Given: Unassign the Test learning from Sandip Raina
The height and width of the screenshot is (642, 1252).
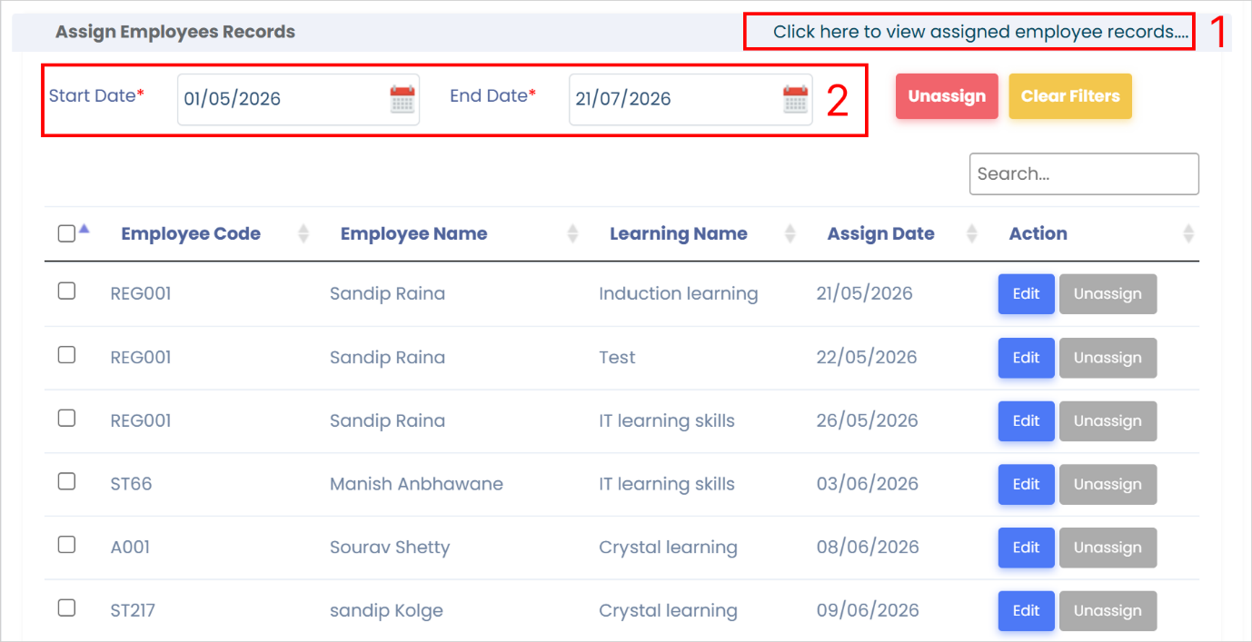Looking at the screenshot, I should (x=1108, y=358).
